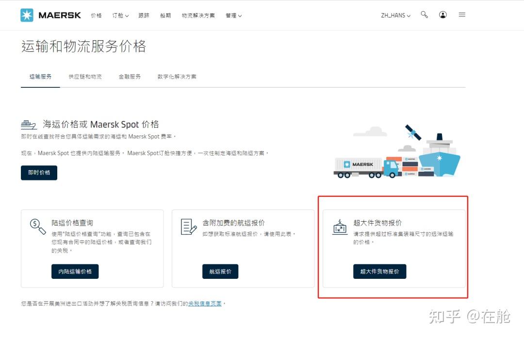Click the 即时价格 button
The image size is (524, 338).
(39, 173)
